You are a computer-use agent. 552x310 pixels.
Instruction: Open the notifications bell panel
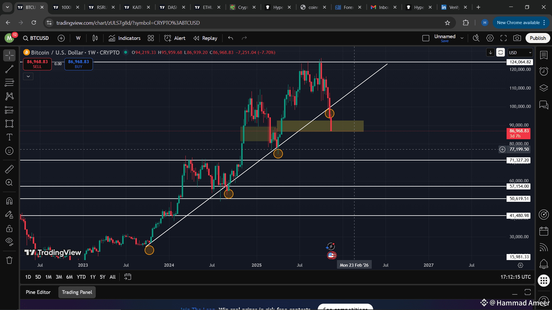tap(544, 264)
